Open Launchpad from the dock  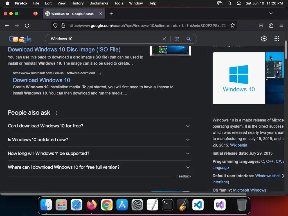[61, 205]
